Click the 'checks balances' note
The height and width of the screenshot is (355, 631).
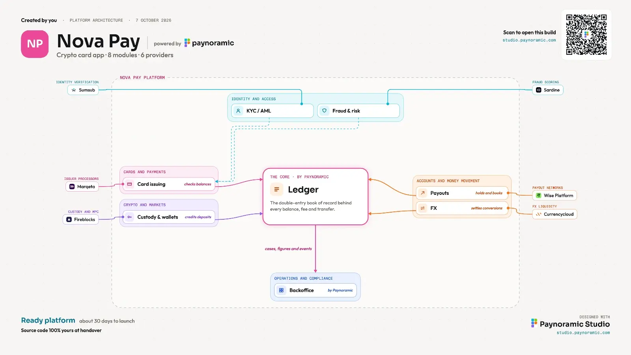click(198, 184)
